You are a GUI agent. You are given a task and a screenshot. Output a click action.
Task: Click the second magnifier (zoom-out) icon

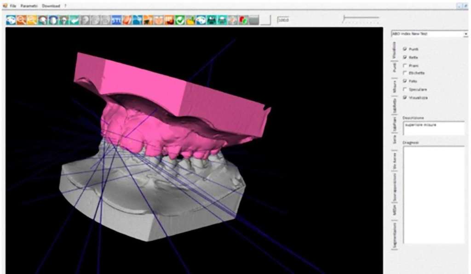(x=32, y=20)
